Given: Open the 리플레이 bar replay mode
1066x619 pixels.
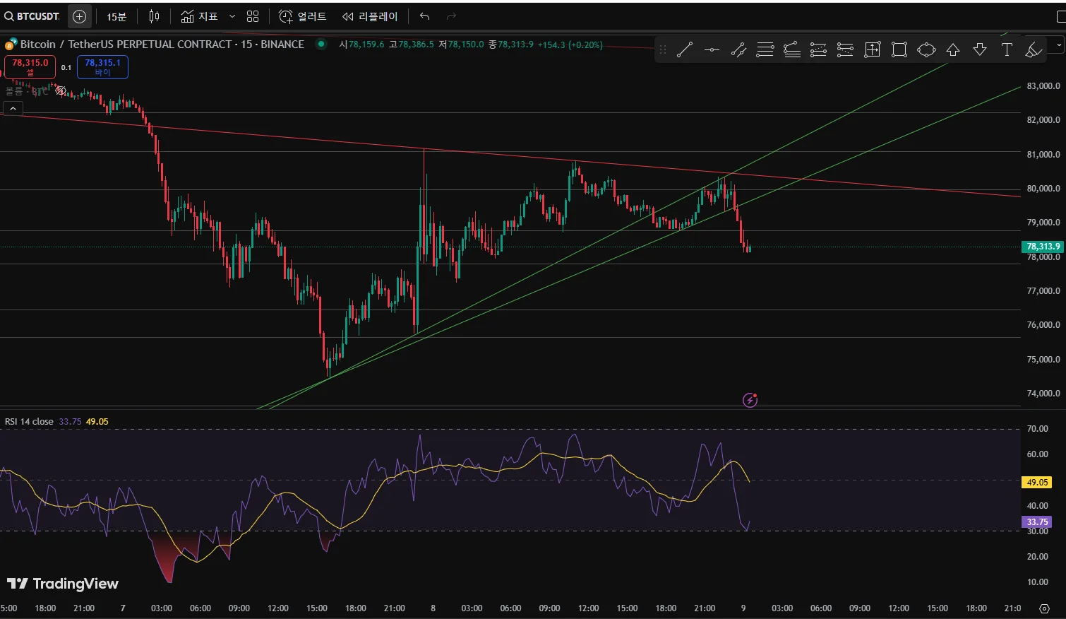Looking at the screenshot, I should coord(370,16).
